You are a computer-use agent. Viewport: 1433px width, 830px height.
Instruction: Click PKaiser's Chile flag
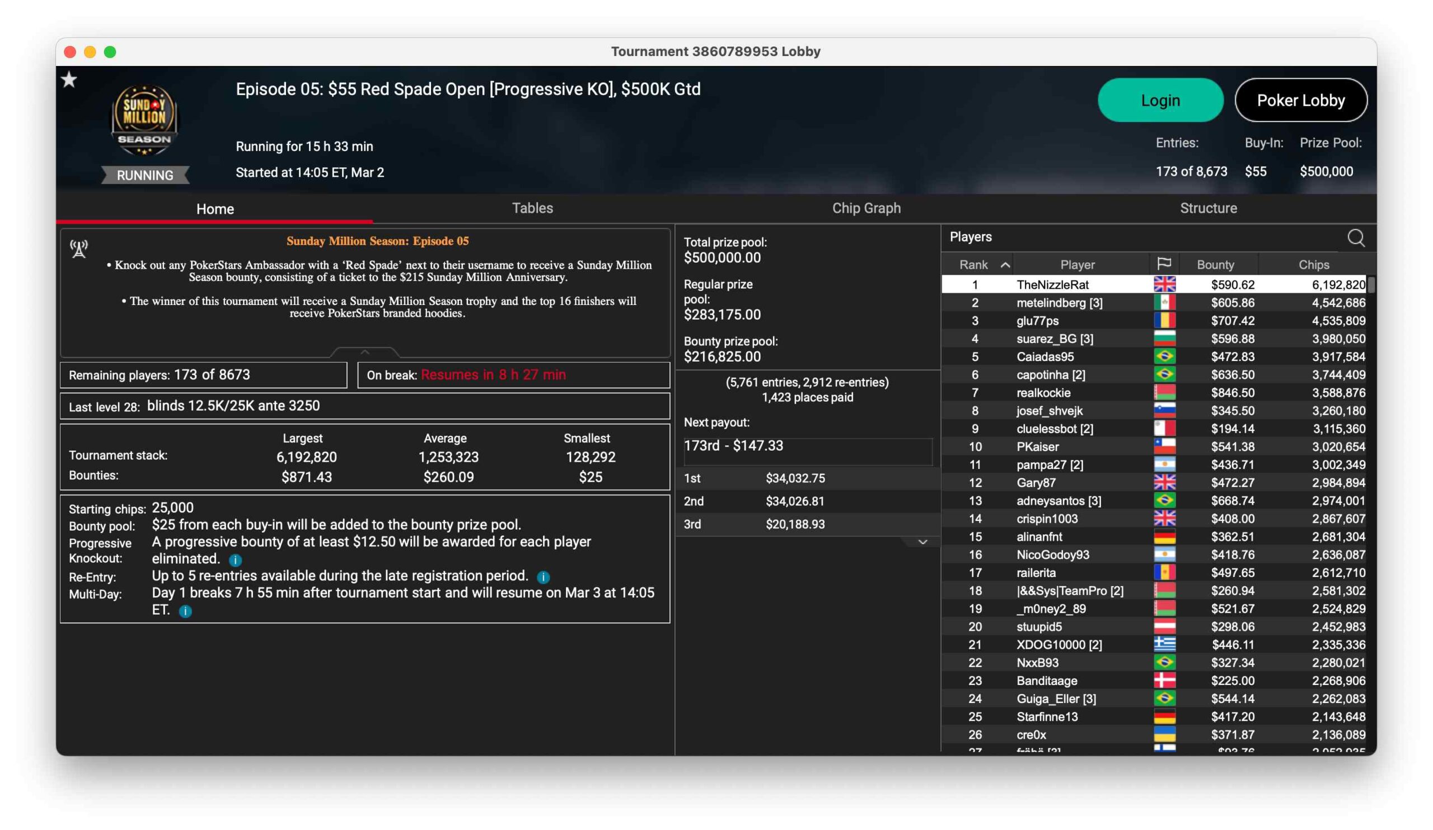[x=1164, y=446]
